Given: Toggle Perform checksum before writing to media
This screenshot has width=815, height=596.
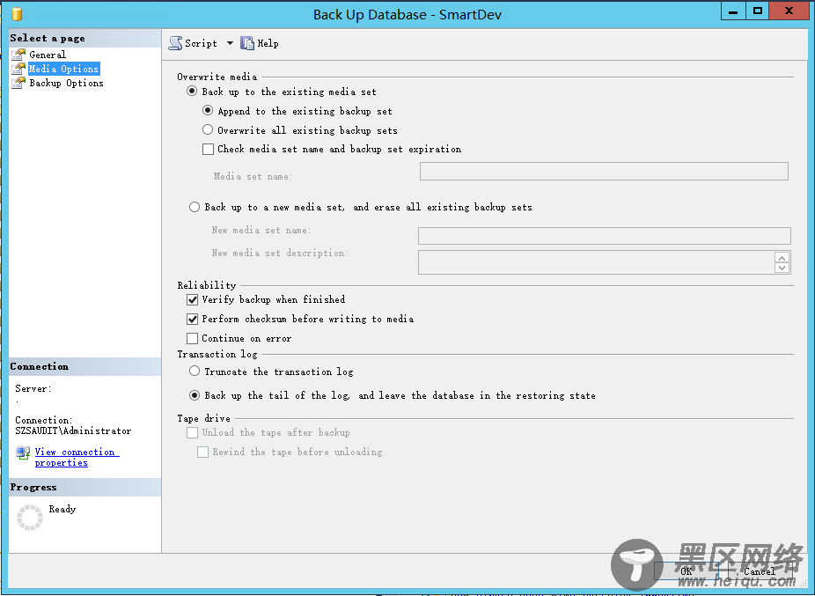Looking at the screenshot, I should click(193, 319).
